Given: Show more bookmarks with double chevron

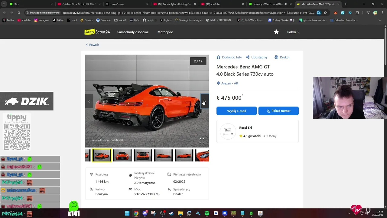Looking at the screenshot, I should [380, 20].
